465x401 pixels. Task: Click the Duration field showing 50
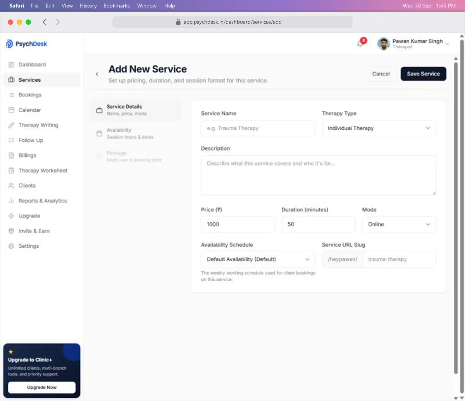tap(319, 224)
